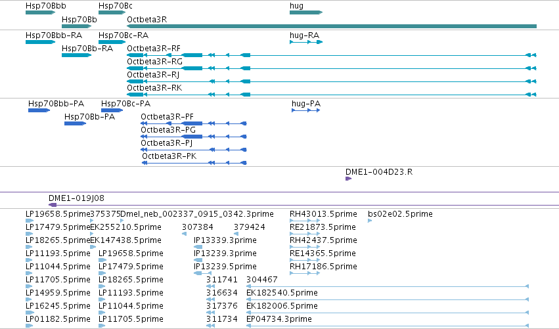Click the EK182540.5prime EST label

pos(282,293)
